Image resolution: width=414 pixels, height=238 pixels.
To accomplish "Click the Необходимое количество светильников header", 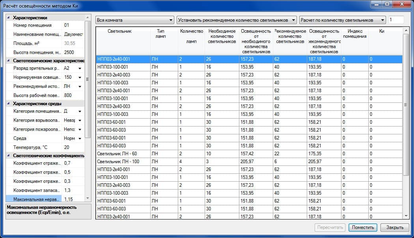I will [x=222, y=41].
